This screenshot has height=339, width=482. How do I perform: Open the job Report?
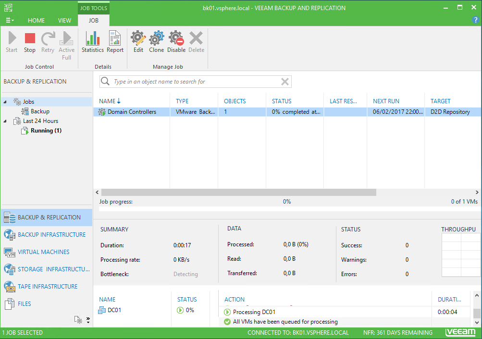click(x=115, y=42)
